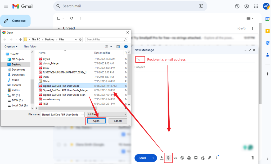Insert a photo into the message
The width and height of the screenshot is (271, 164).
click(x=196, y=158)
